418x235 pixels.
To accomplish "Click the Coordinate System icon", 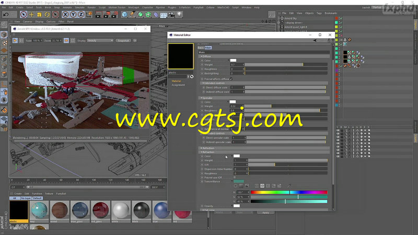I will (89, 15).
